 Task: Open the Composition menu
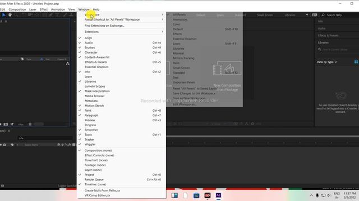pos(17,9)
